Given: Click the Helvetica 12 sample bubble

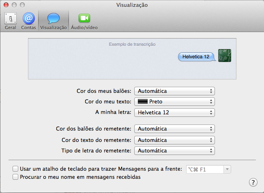Looking at the screenshot, I should (x=197, y=57).
